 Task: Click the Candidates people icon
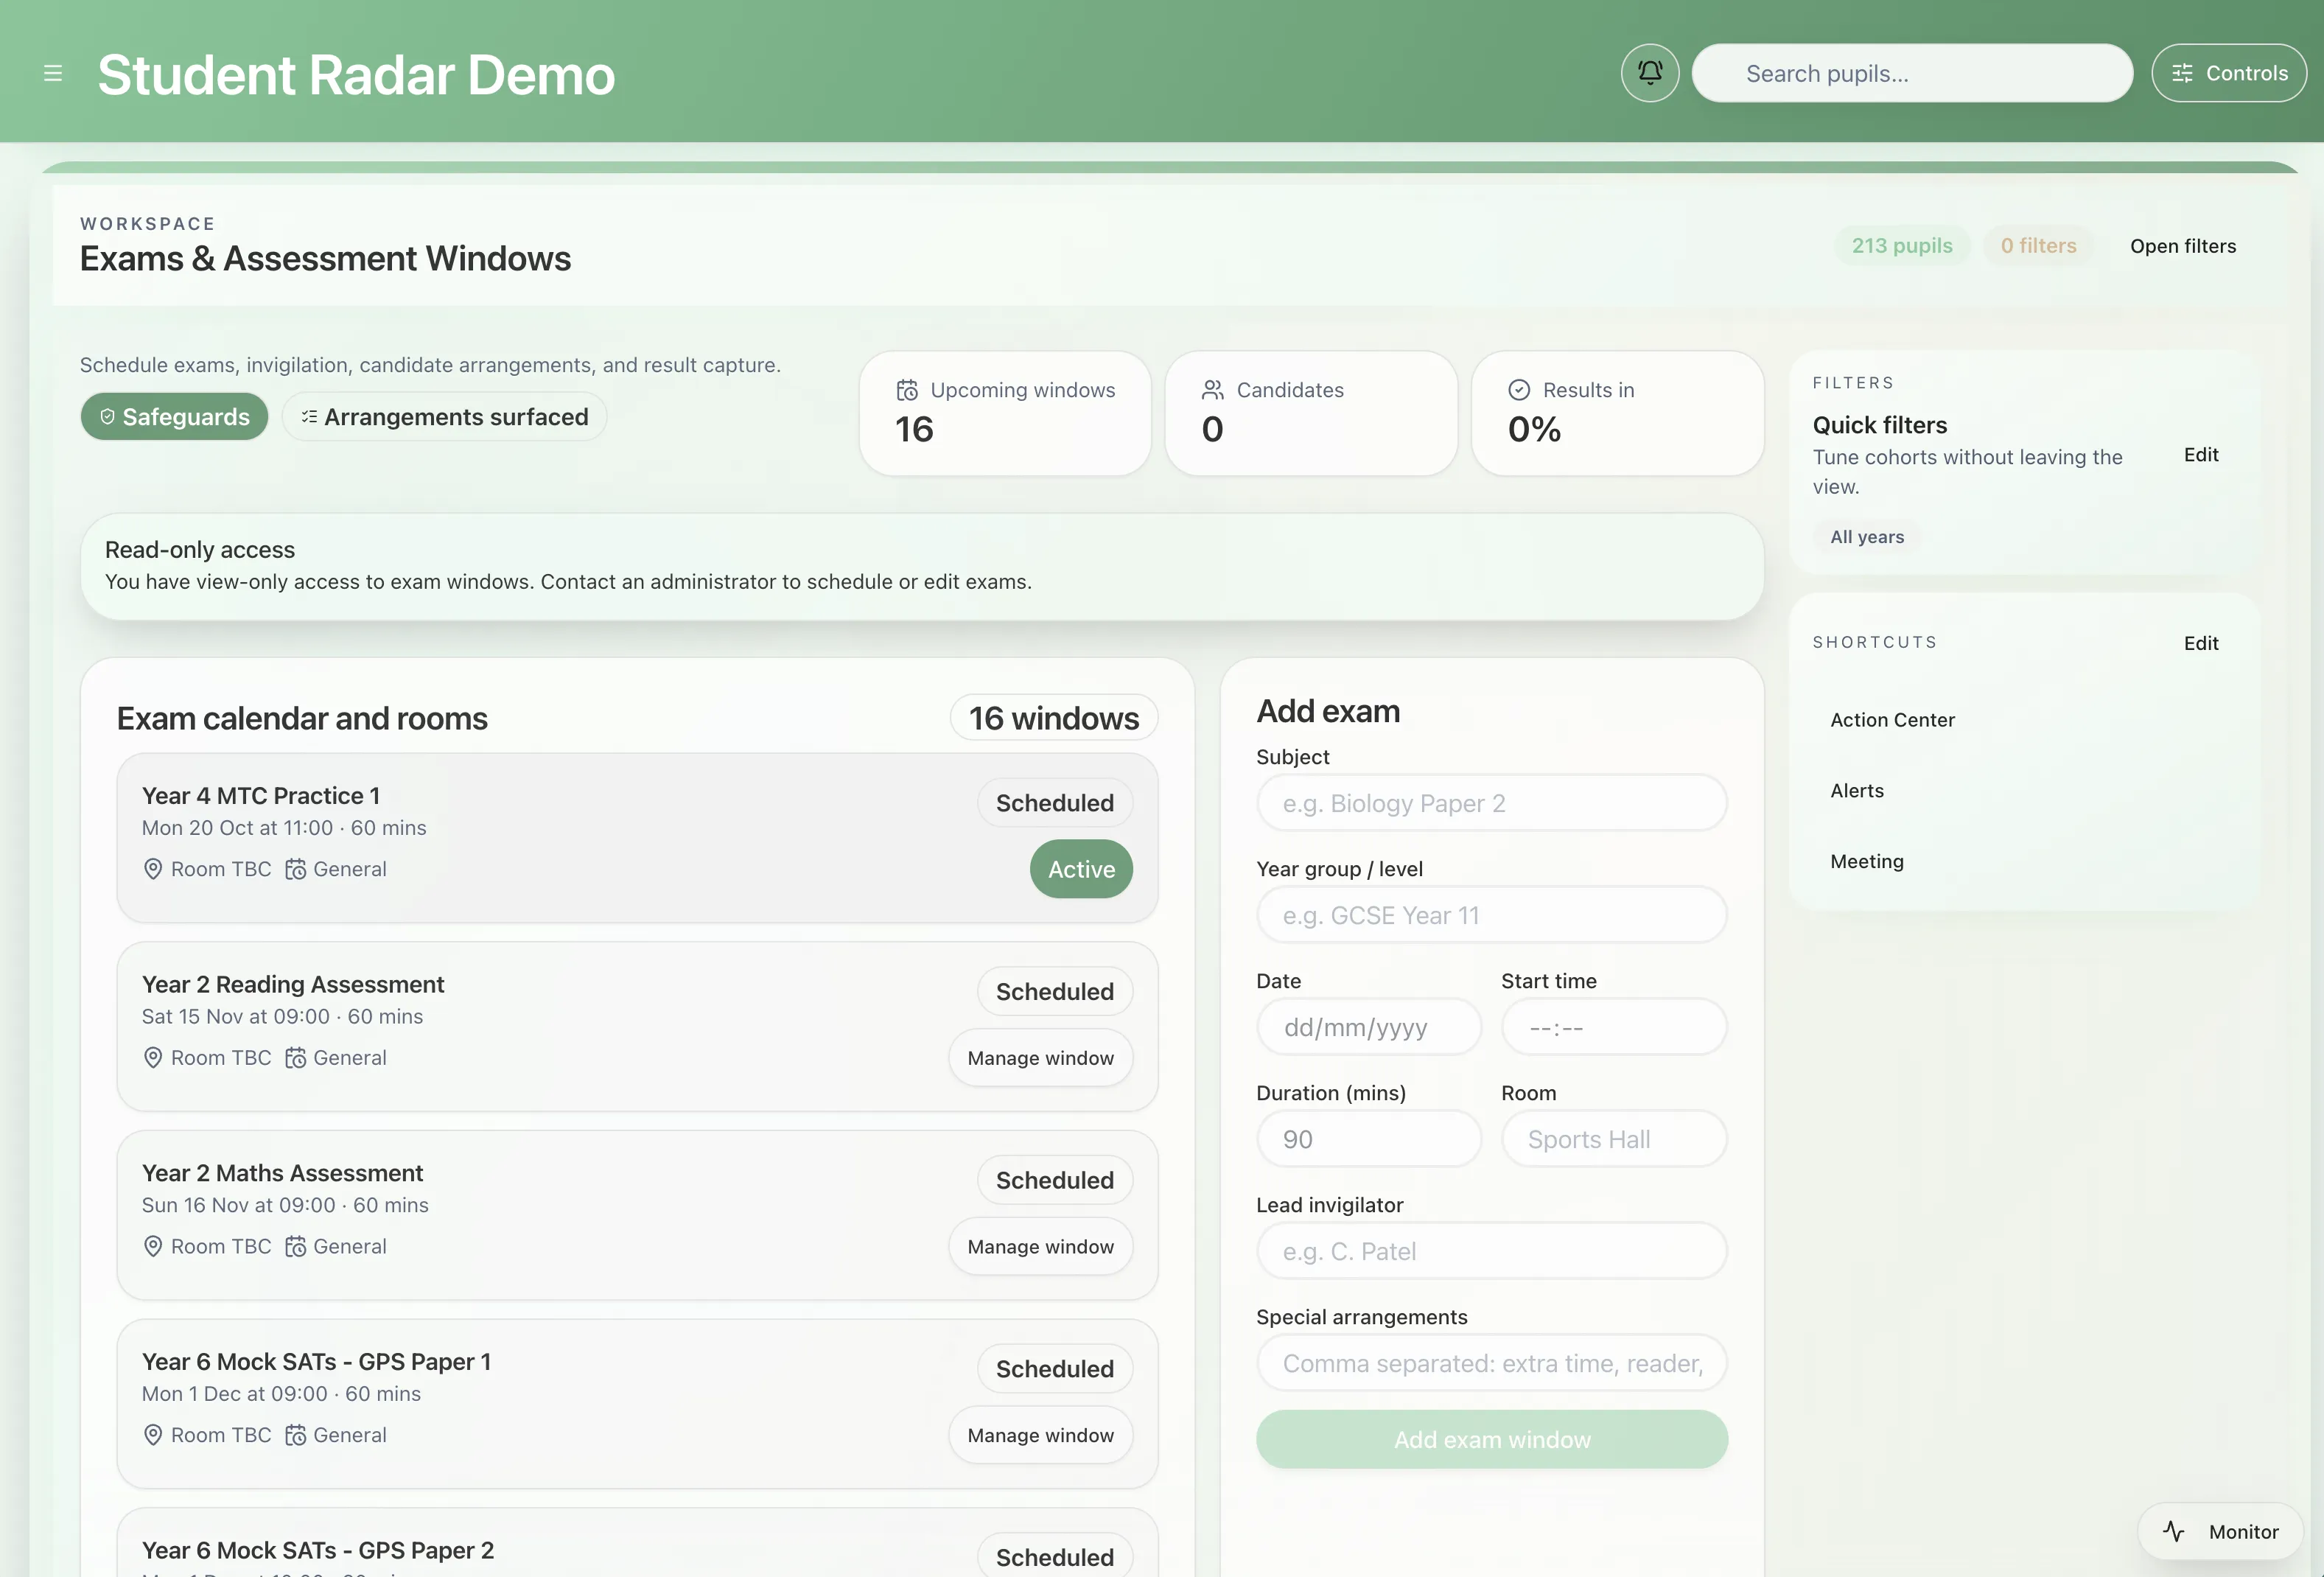pyautogui.click(x=1212, y=390)
